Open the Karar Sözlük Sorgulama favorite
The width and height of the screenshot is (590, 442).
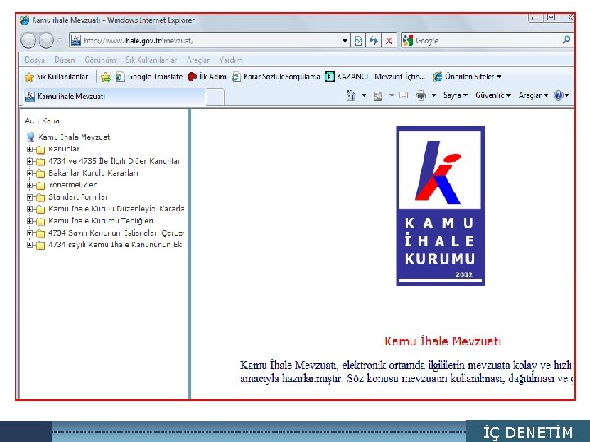tap(276, 77)
